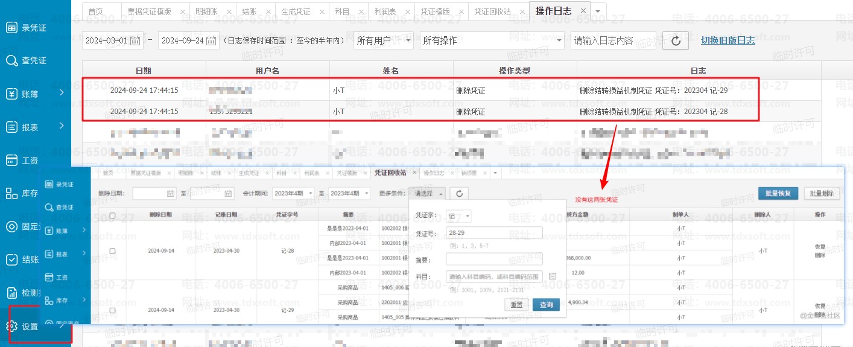
Task: Check the box for voucher 记-29 row
Action: [112, 310]
